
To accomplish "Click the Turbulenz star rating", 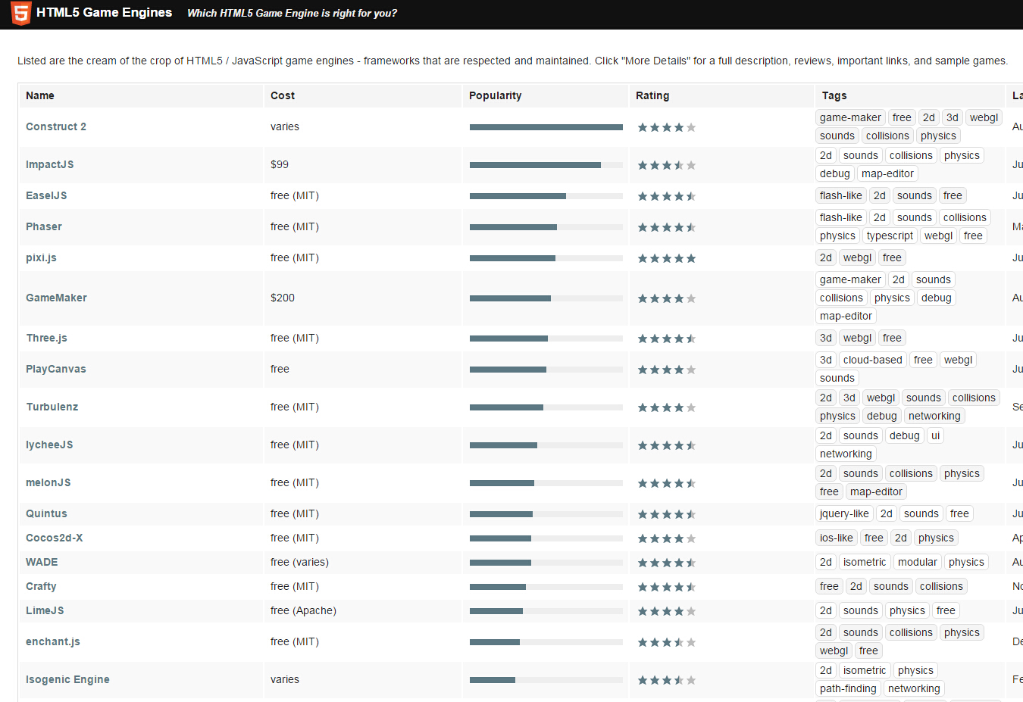I will (667, 407).
